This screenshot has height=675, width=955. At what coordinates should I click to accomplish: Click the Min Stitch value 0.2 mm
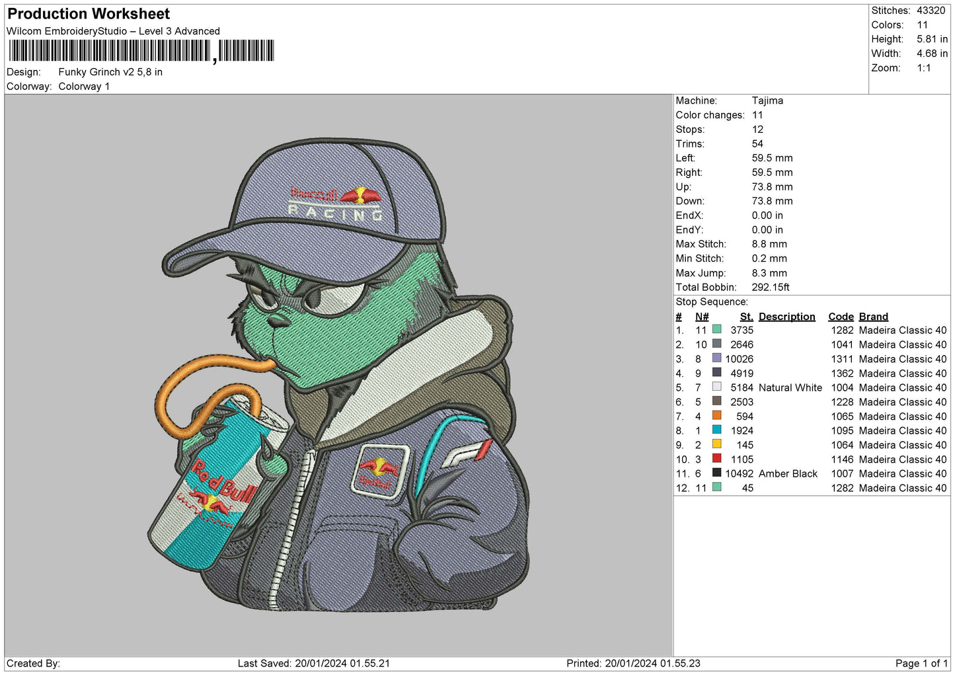pos(769,258)
